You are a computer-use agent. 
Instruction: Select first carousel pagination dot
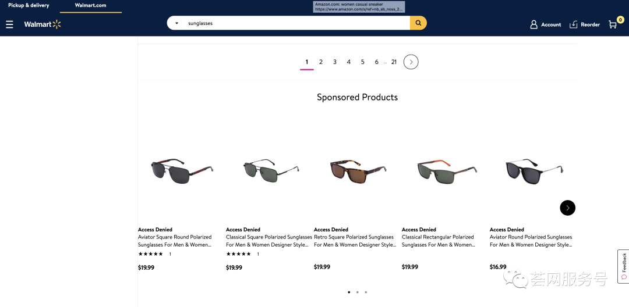349,292
